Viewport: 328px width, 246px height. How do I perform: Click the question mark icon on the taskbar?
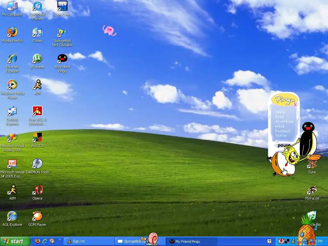click(269, 241)
